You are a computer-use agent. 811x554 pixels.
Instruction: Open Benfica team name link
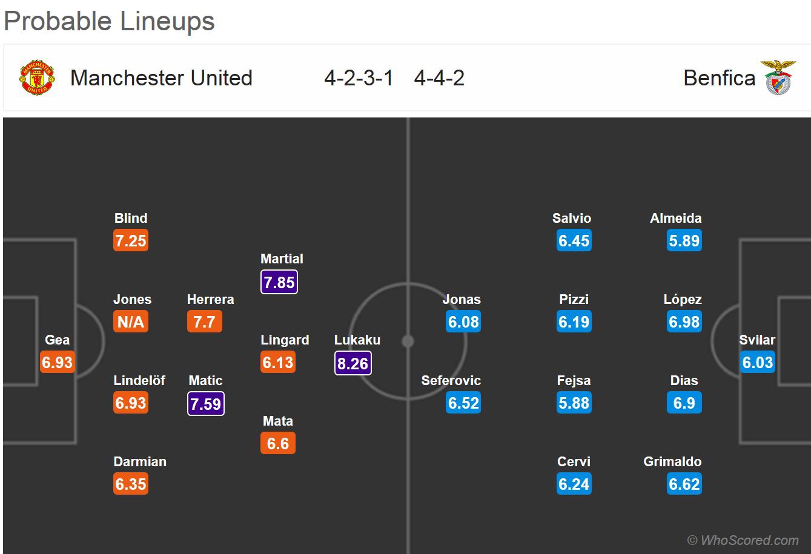point(719,78)
